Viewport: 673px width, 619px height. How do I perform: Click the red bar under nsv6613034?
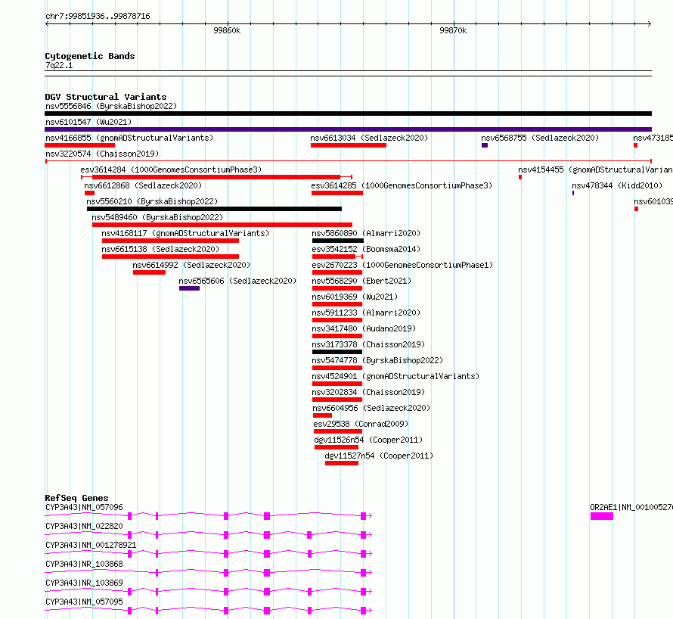[349, 145]
